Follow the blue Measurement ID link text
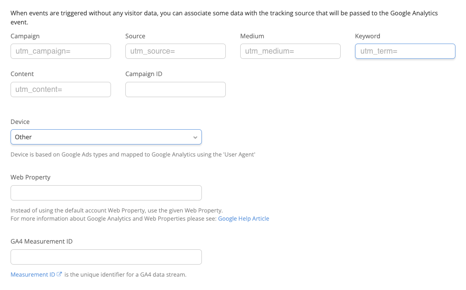Image resolution: width=466 pixels, height=290 pixels. pyautogui.click(x=33, y=275)
